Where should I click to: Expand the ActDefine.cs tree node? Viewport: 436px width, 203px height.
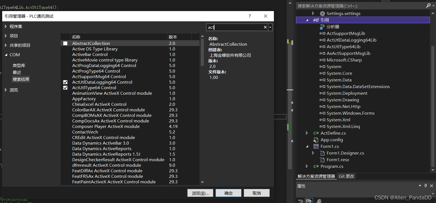(307, 133)
